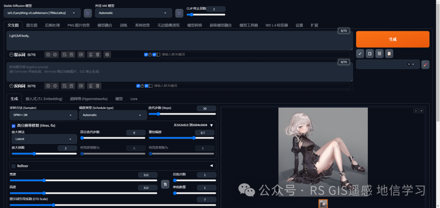This screenshot has width=440, height=208.
Task: Click the trash icon in the 反向词 toolbar
Action: [x=98, y=86]
